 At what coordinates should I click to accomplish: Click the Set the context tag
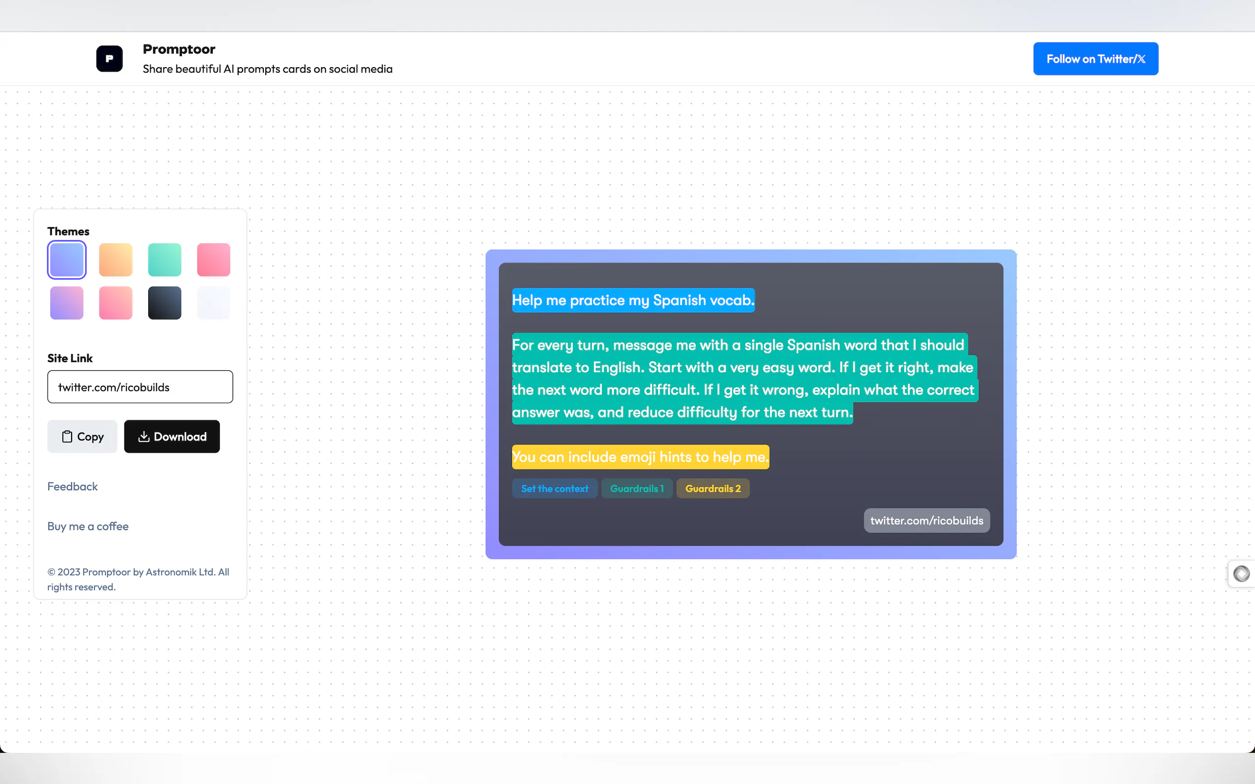tap(554, 488)
